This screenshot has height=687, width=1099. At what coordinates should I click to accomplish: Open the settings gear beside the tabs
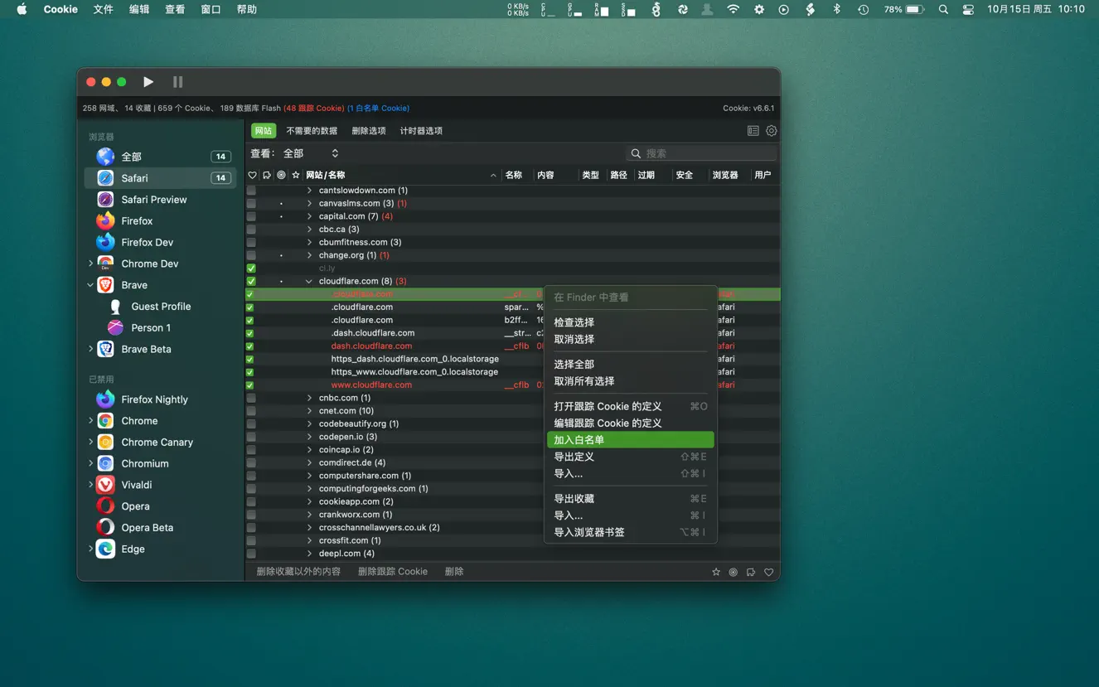[x=772, y=131]
